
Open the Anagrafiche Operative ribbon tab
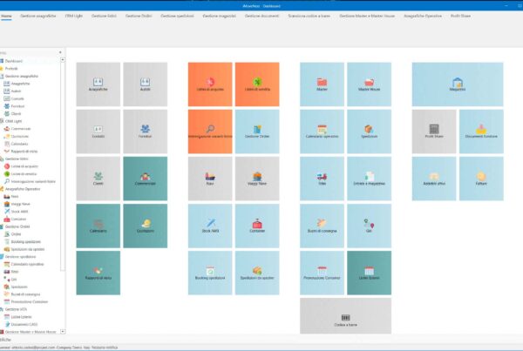pyautogui.click(x=423, y=16)
